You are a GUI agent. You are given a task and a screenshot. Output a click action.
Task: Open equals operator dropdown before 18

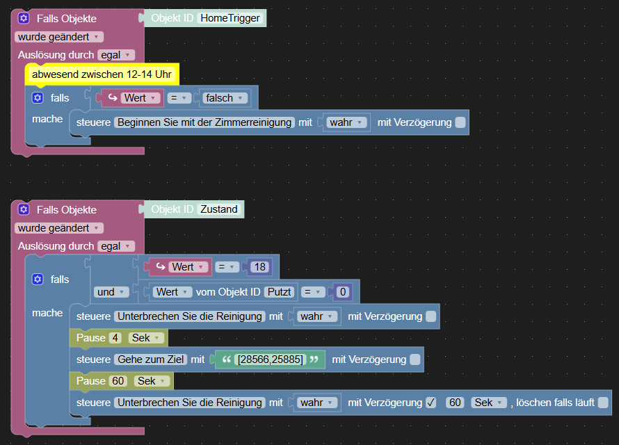pos(227,267)
